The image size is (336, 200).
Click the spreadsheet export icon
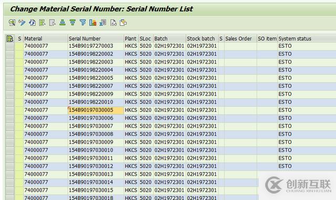(103, 23)
